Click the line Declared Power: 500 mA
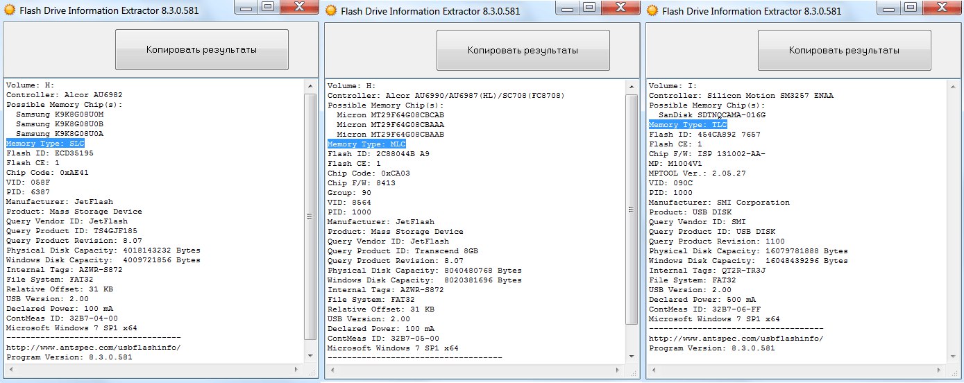This screenshot has height=383, width=964. [x=702, y=298]
